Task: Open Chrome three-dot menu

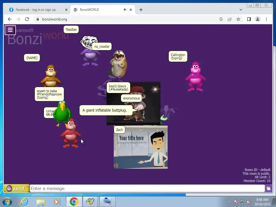Action: 266,19
